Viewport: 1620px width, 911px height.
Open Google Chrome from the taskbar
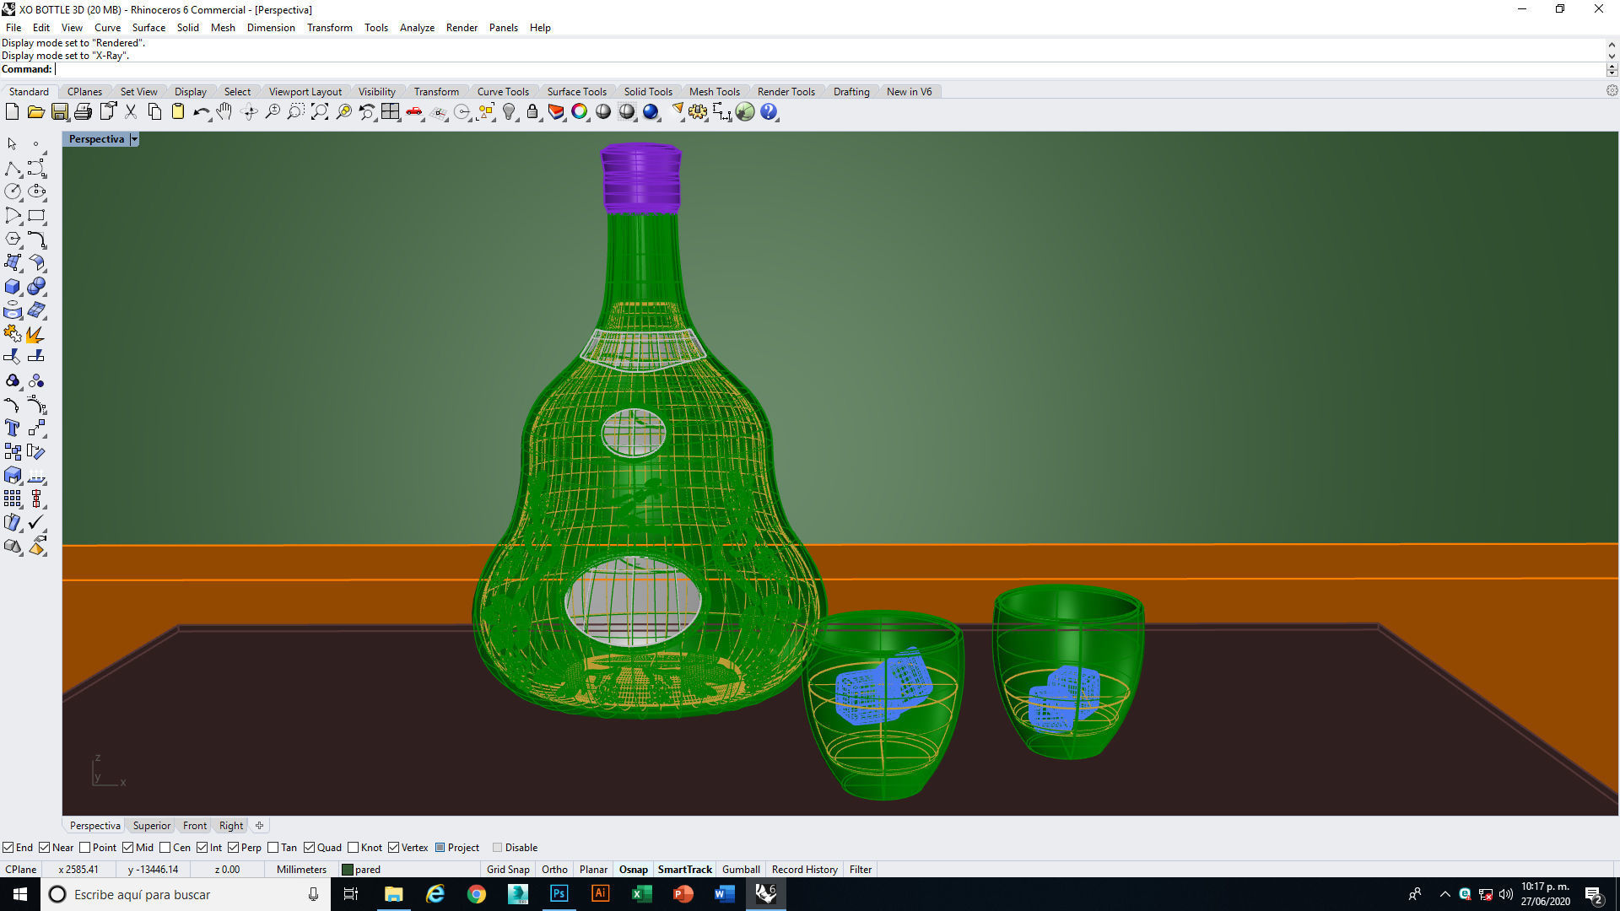click(x=477, y=894)
